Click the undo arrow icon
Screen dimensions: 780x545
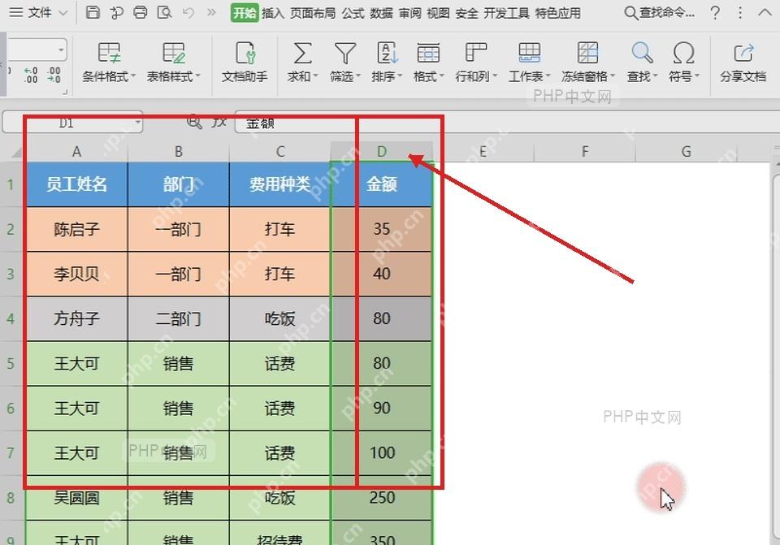(188, 12)
